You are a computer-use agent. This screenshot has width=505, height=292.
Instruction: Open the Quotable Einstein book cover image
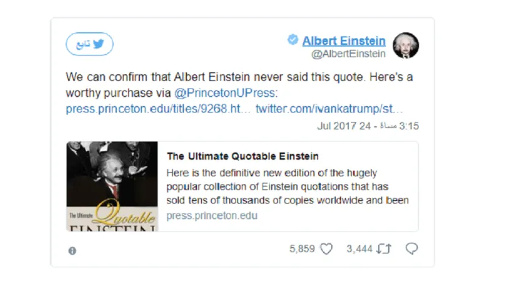tap(112, 186)
